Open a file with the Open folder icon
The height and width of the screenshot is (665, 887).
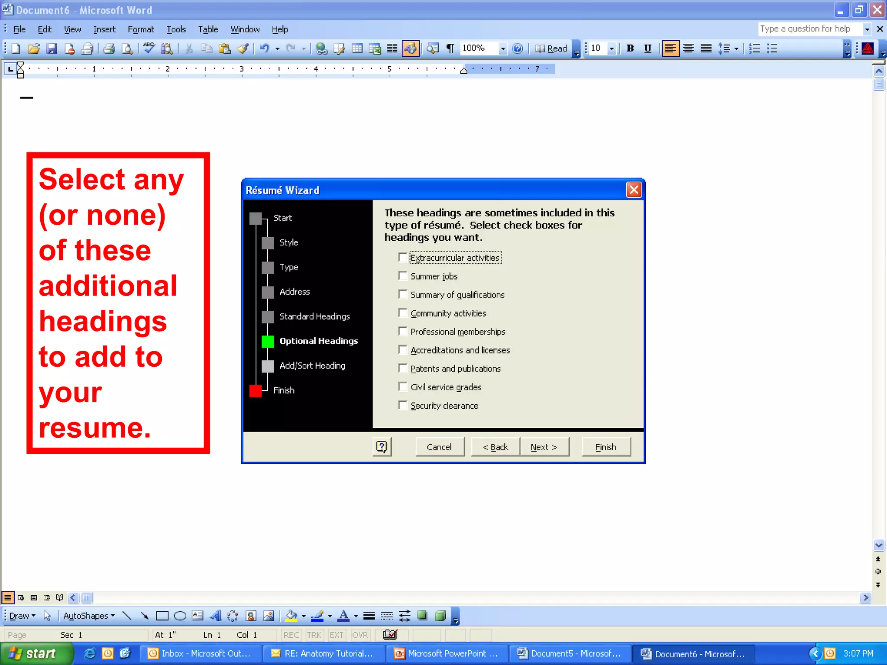pyautogui.click(x=34, y=48)
